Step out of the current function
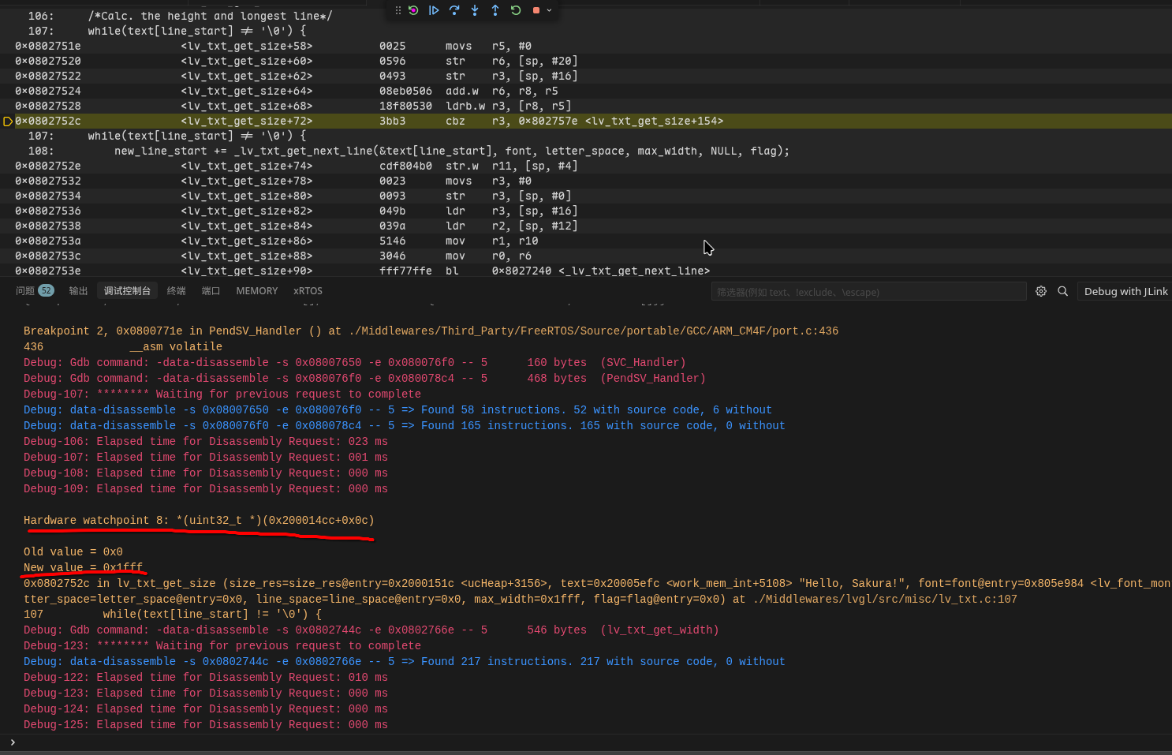Screen dimensions: 1172x755 [x=495, y=10]
